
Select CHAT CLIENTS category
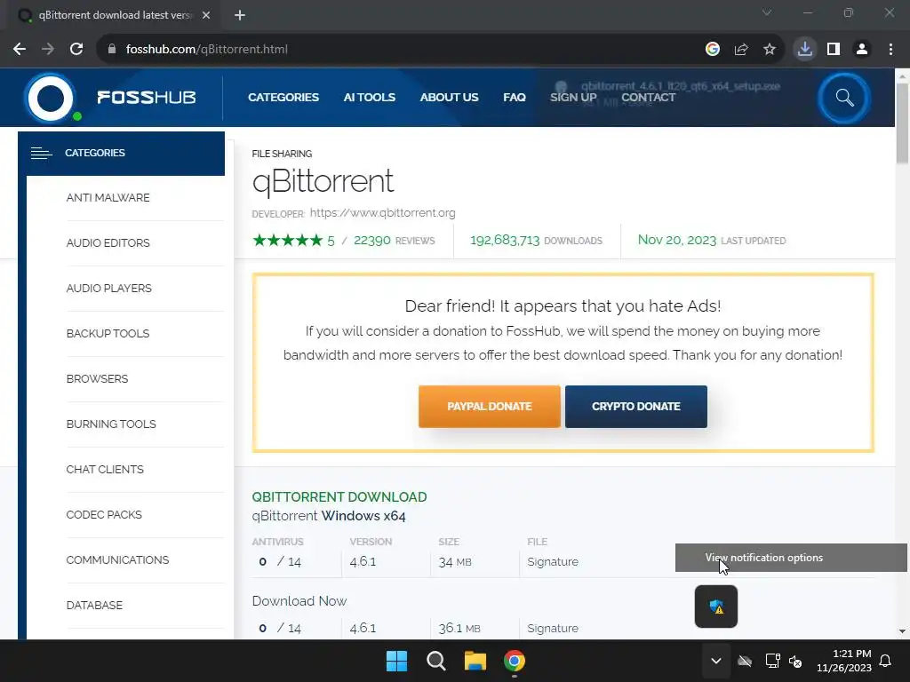point(105,469)
